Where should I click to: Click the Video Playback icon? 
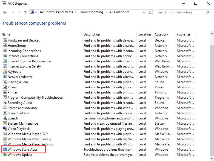(5, 129)
